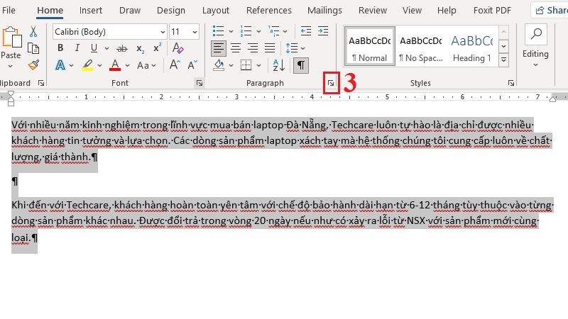Image resolution: width=568 pixels, height=319 pixels.
Task: Click the Multilevel list icon
Action: pyautogui.click(x=274, y=31)
